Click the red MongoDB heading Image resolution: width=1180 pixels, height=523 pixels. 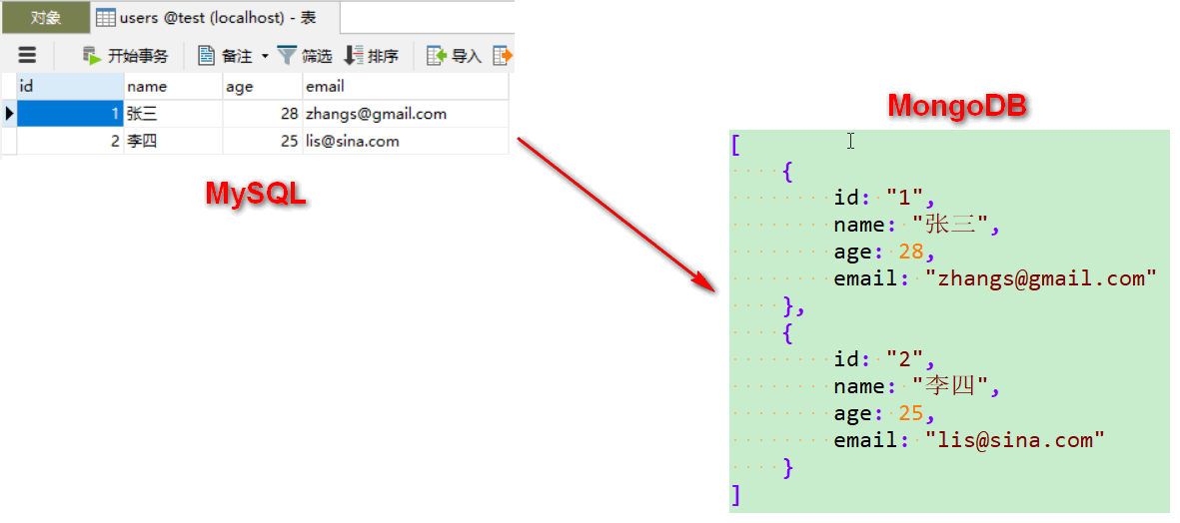pos(957,107)
